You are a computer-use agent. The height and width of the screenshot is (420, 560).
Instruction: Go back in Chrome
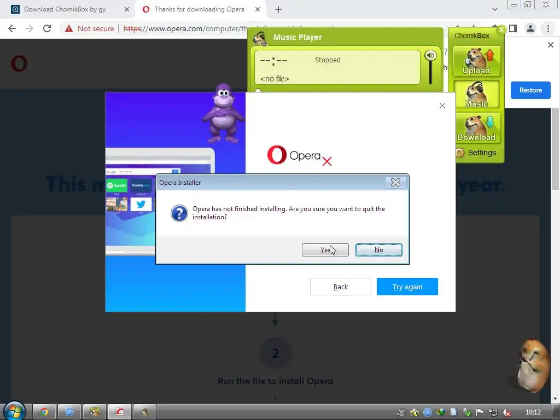(x=12, y=28)
